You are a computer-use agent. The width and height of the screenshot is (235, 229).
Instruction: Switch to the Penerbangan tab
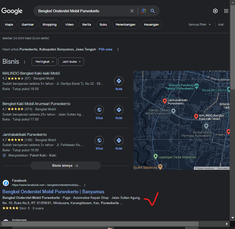[125, 24]
